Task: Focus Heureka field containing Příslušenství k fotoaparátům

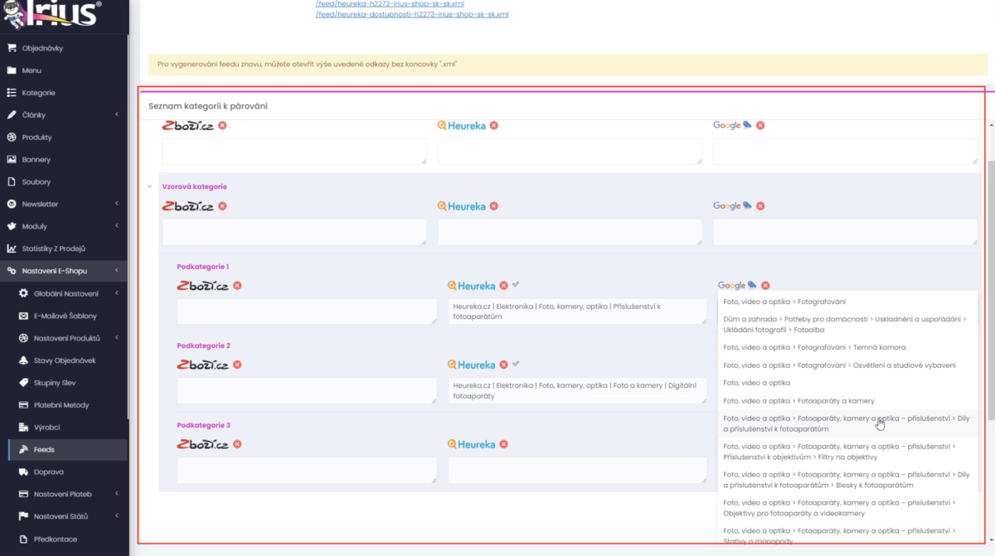Action: 577,311
